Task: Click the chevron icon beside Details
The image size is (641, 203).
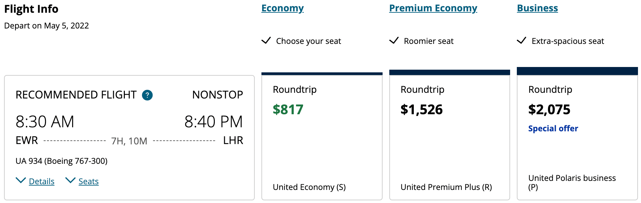Action: coord(20,180)
